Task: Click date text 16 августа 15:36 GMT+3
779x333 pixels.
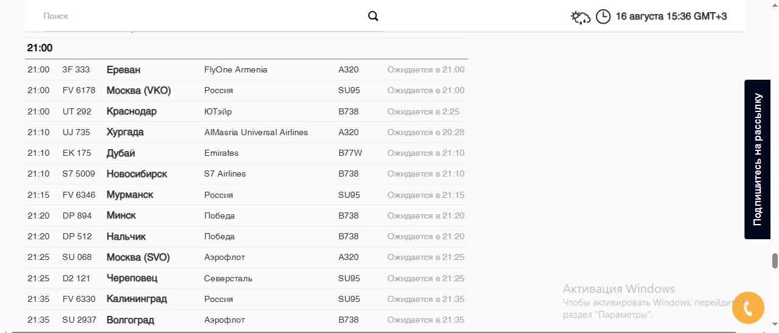Action: (x=671, y=16)
